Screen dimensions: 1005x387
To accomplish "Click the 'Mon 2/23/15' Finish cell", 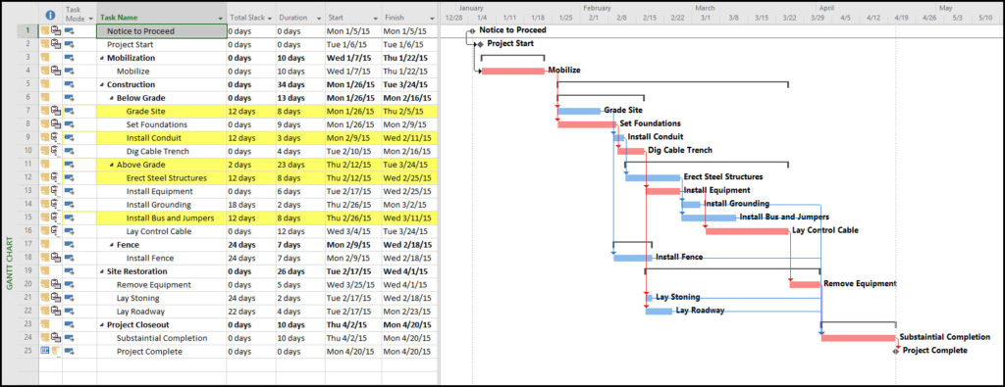I will coord(409,312).
